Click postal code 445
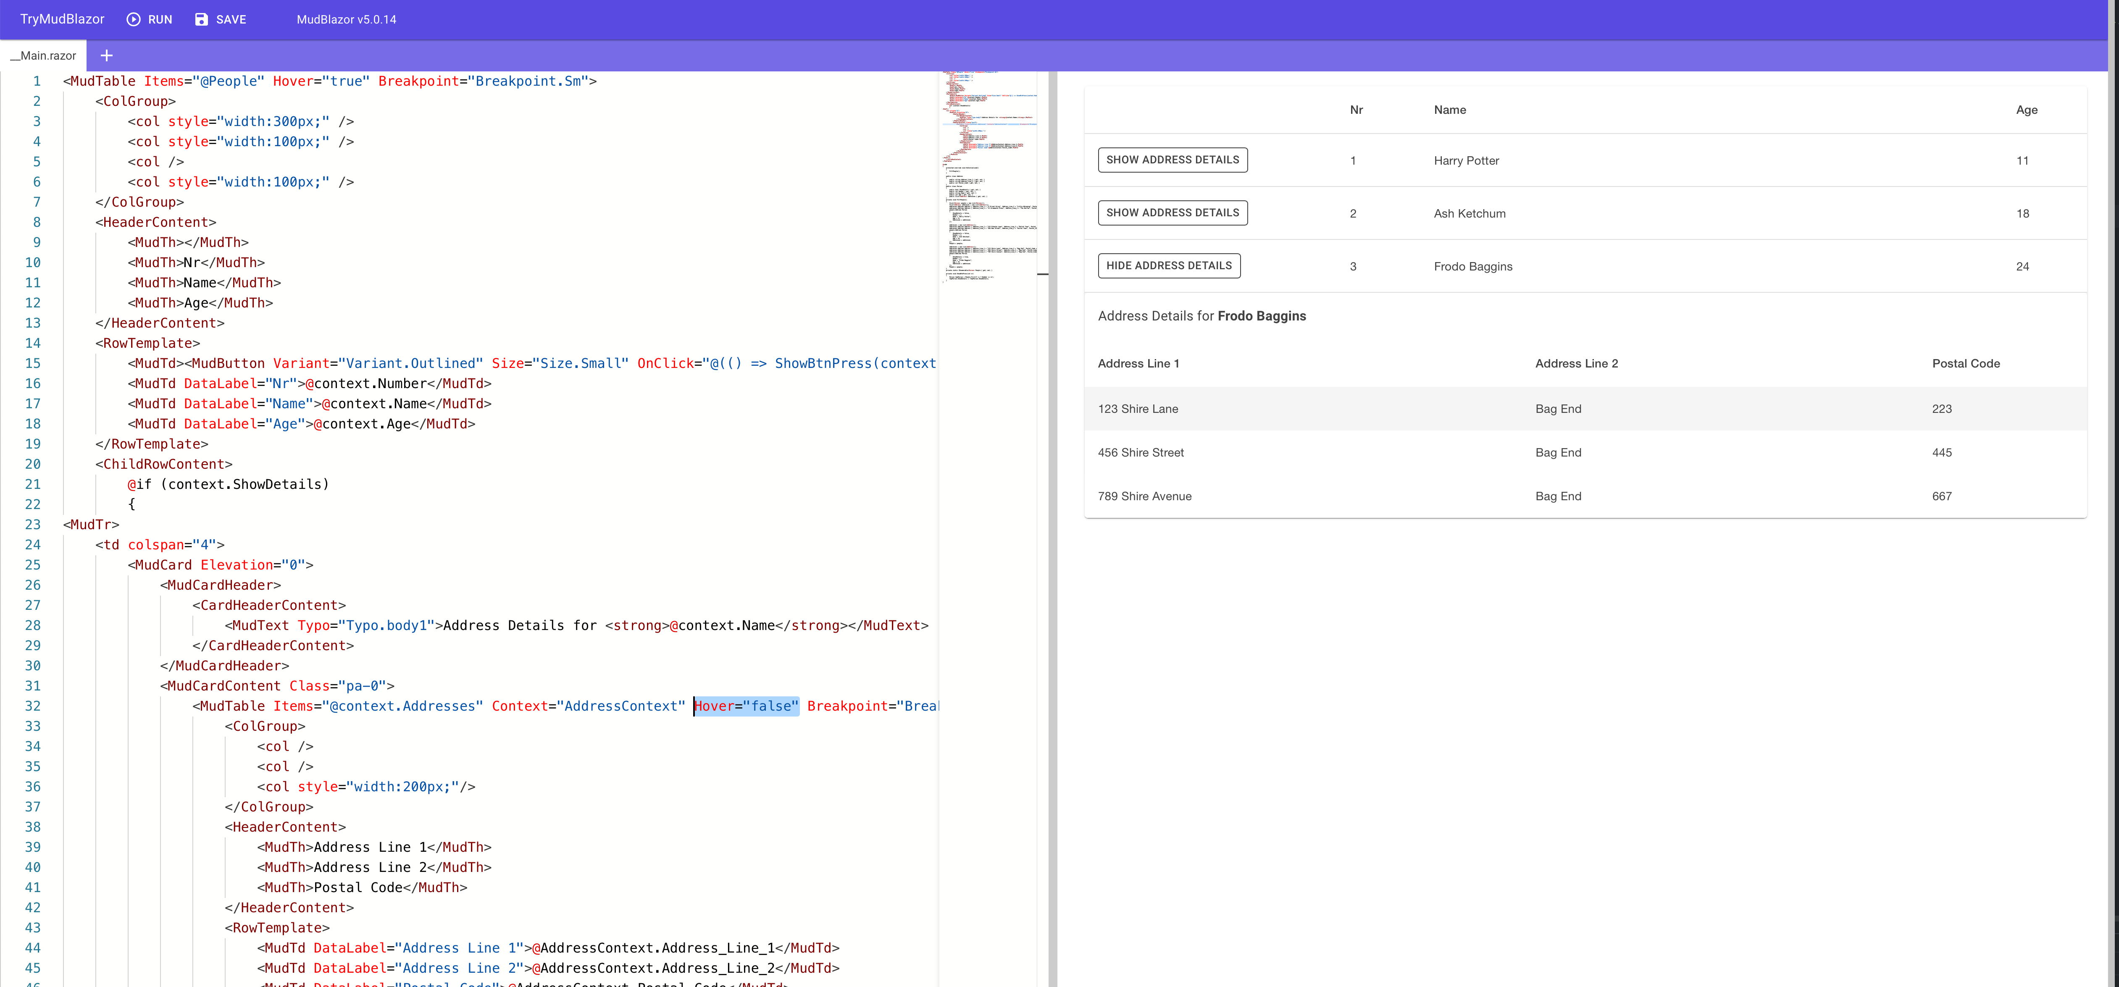This screenshot has height=987, width=2119. click(1941, 452)
